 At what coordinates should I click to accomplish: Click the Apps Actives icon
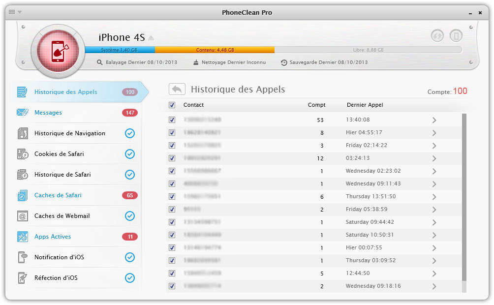coord(23,237)
